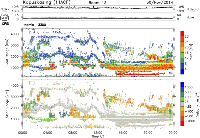Click the 'Beam 13' label

click(x=97, y=3)
